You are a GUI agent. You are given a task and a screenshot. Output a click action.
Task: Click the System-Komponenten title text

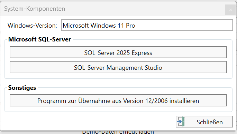35,9
